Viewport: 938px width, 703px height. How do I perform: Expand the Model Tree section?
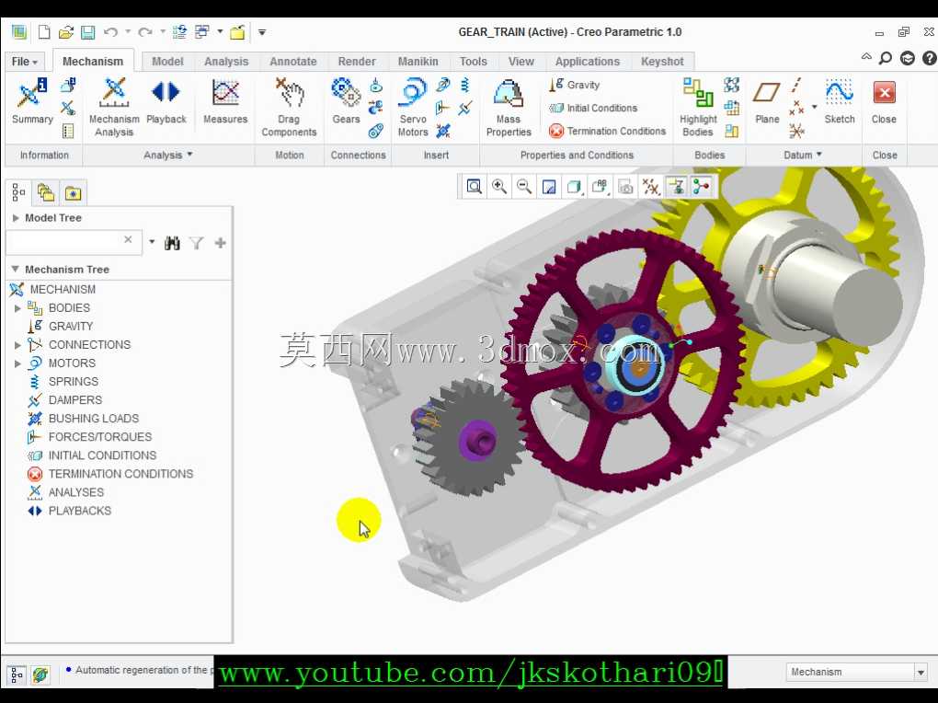tap(17, 218)
